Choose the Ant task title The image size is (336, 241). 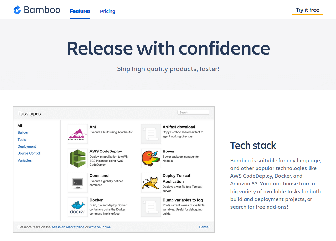(x=93, y=127)
